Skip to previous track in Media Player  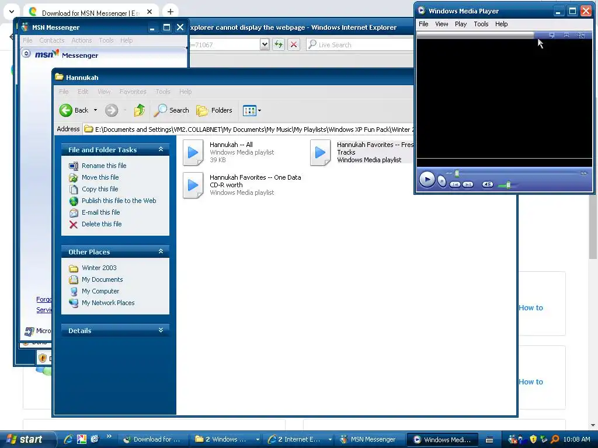pyautogui.click(x=455, y=184)
